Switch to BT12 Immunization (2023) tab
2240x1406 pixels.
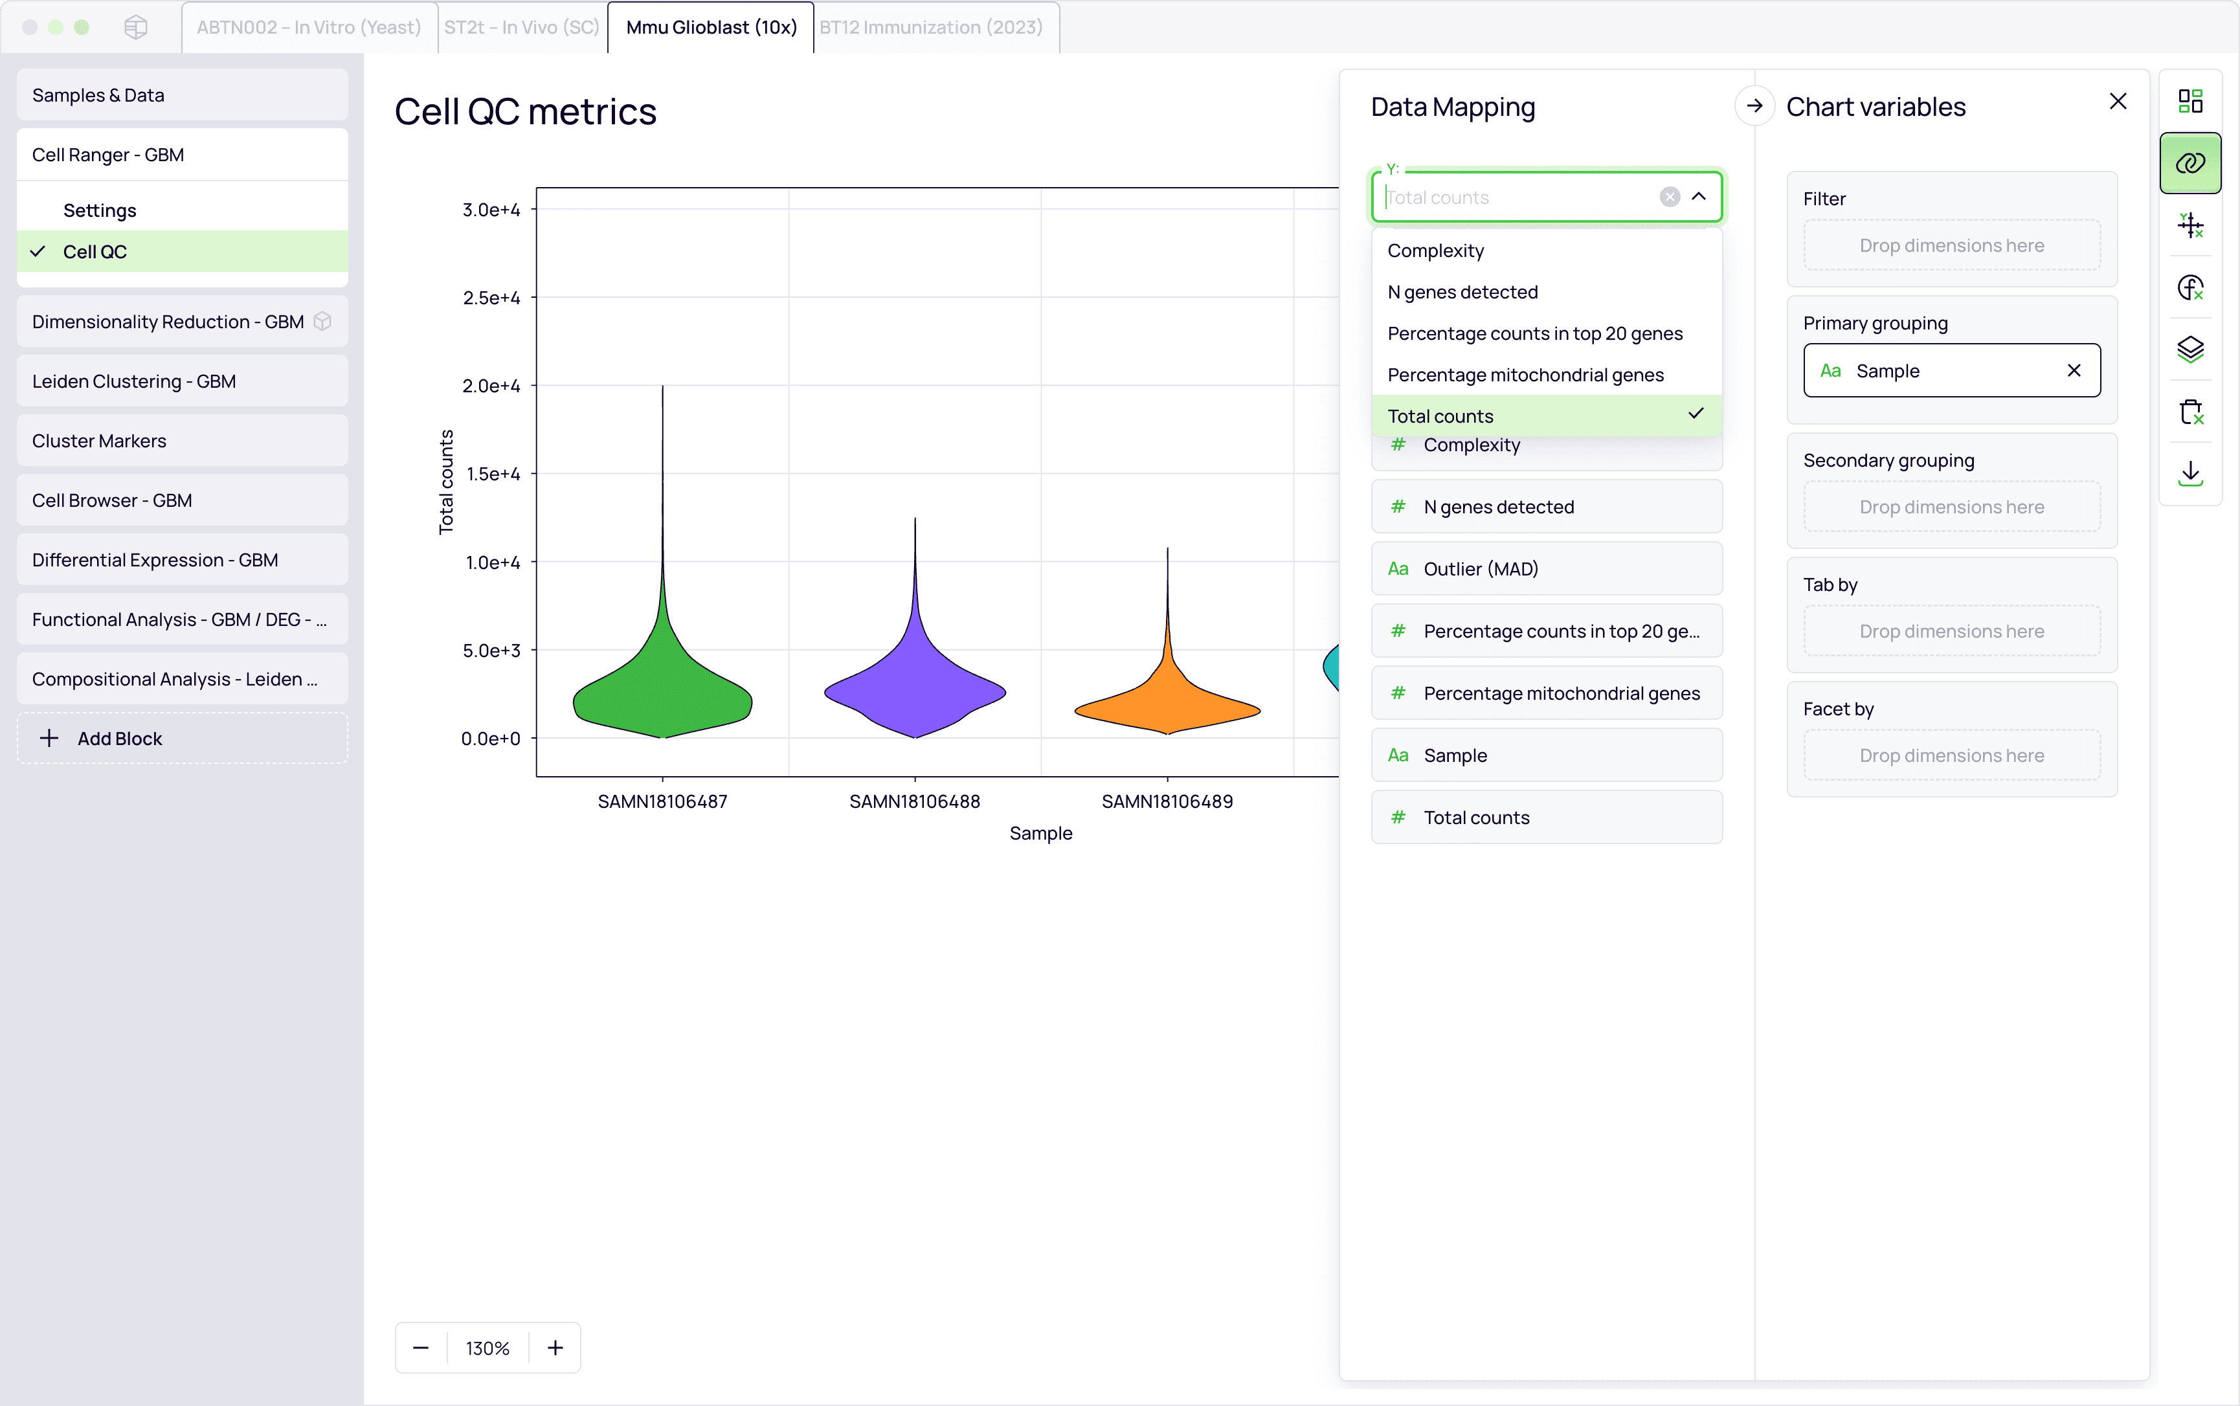click(x=931, y=27)
